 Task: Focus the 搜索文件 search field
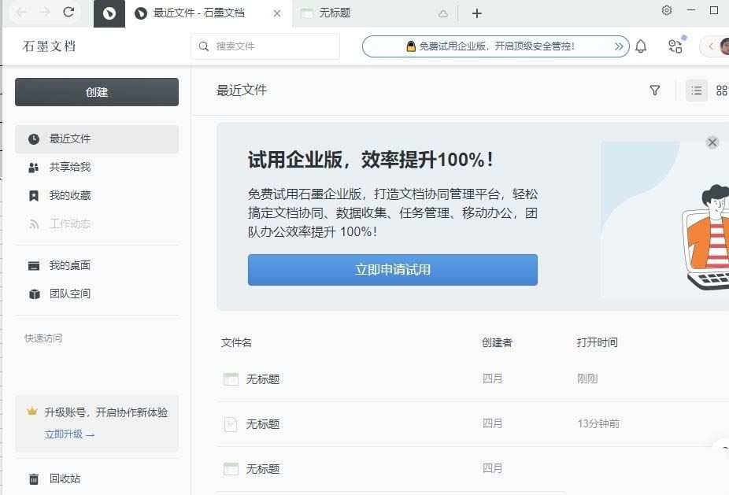tap(265, 46)
